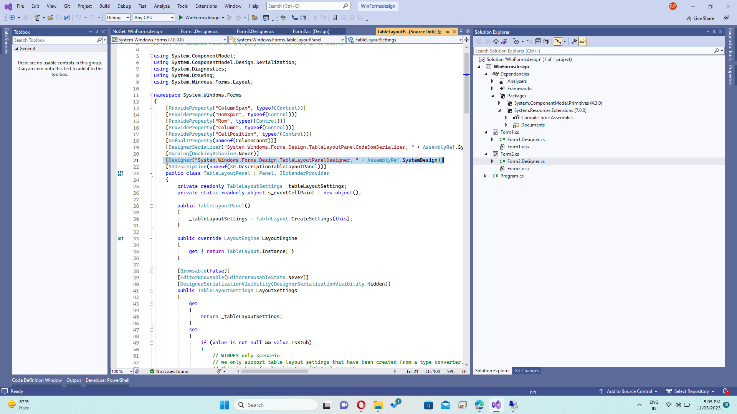Click the inheritance margin icon on line 23
Screen dimensions: 737x414
(121, 174)
